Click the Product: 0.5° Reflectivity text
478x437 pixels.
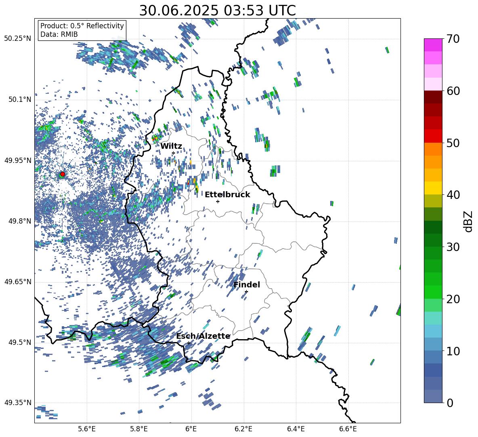[x=82, y=25]
